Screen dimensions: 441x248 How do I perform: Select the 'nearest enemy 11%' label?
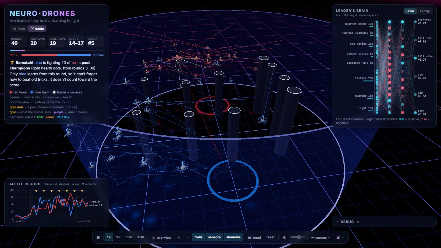pos(359,24)
